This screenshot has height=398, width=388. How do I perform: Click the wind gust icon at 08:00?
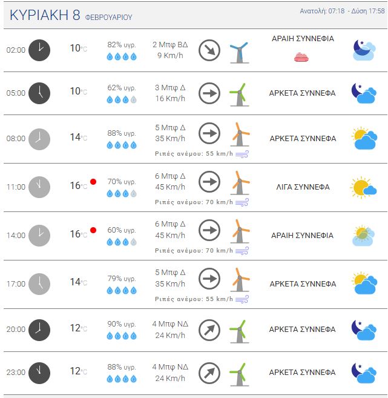pos(242,154)
